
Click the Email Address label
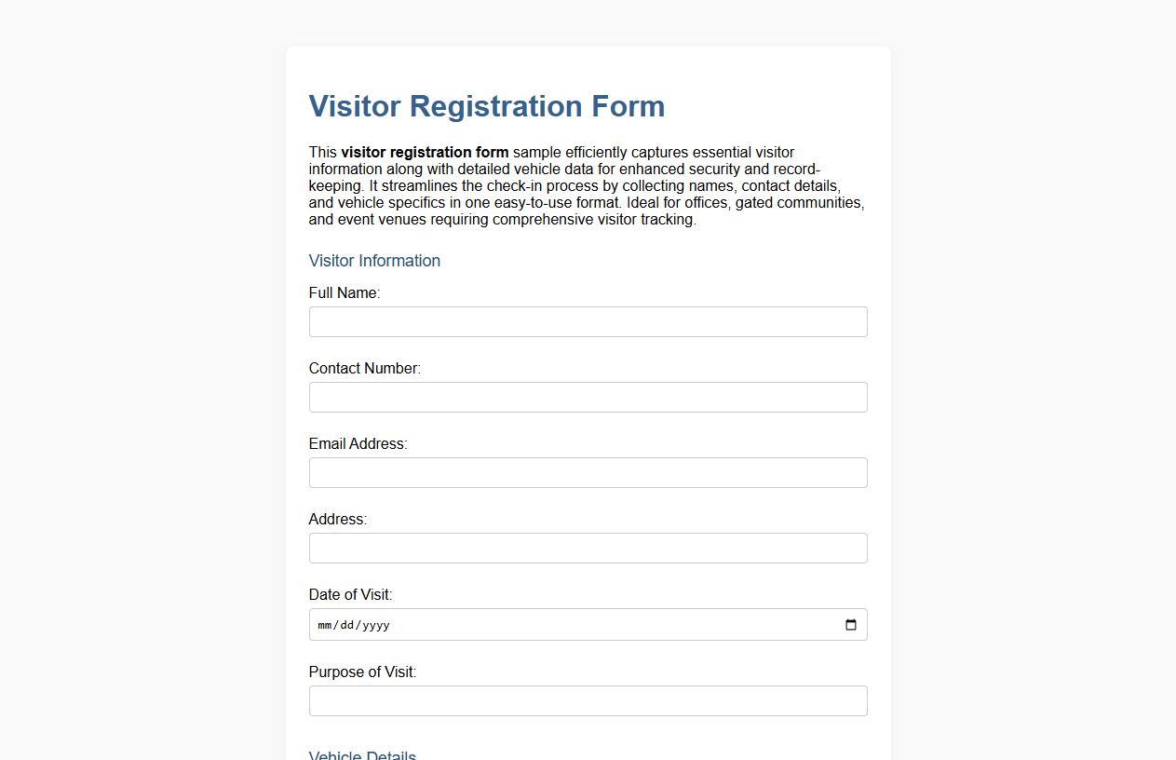358,443
